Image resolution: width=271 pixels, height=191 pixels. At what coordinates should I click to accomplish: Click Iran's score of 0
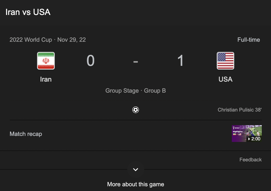(91, 61)
